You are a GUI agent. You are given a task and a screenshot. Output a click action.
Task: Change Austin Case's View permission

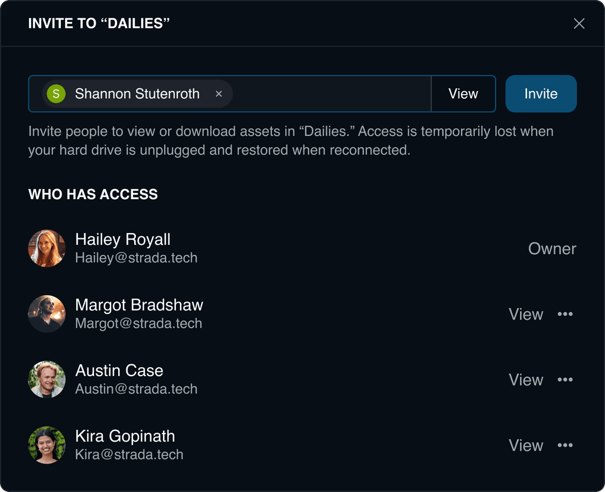point(525,380)
